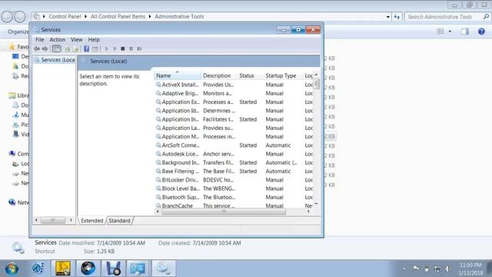Screen dimensions: 492x277
Task: Go forward using the Services toolbar arrow
Action: tap(45, 48)
